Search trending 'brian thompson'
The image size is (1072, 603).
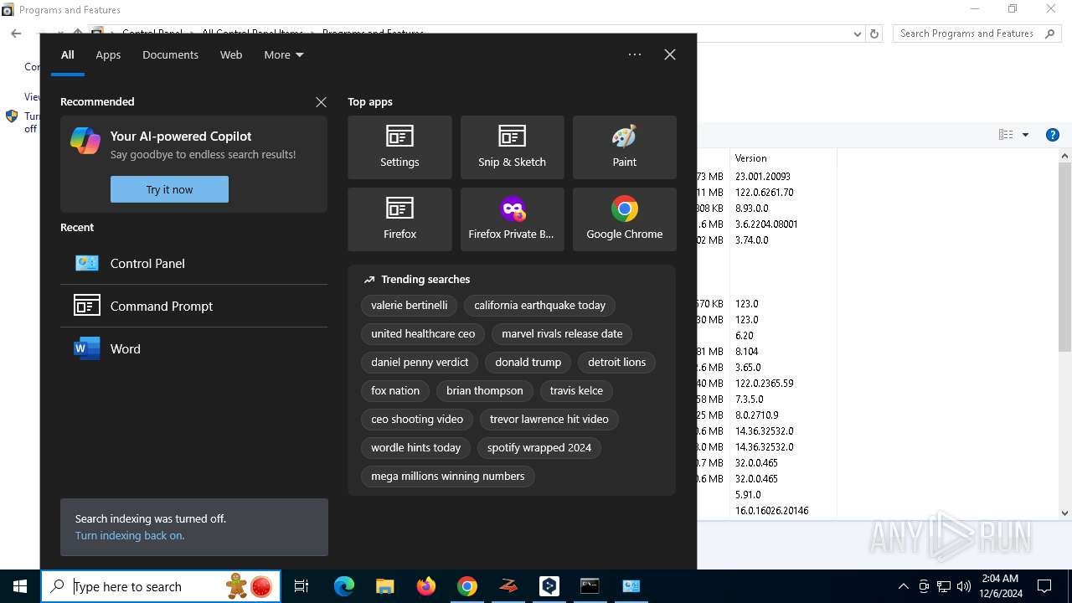coord(484,390)
